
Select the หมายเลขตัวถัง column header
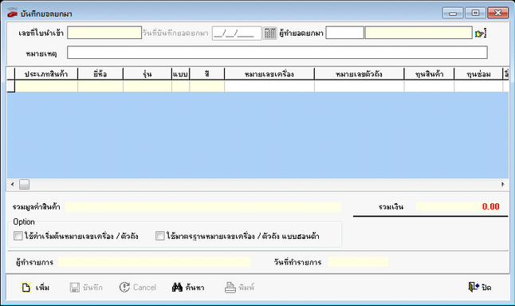(359, 74)
